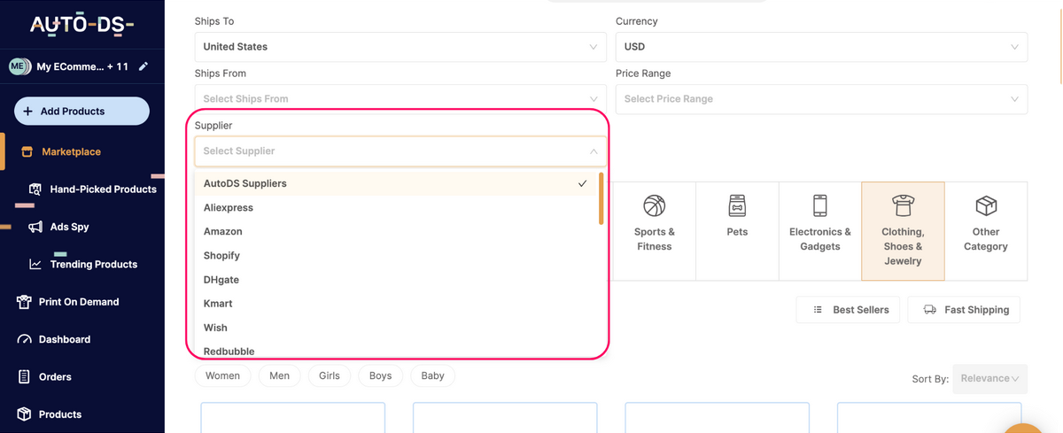This screenshot has height=433, width=1063.
Task: Click the ME store avatar icon
Action: pos(19,66)
